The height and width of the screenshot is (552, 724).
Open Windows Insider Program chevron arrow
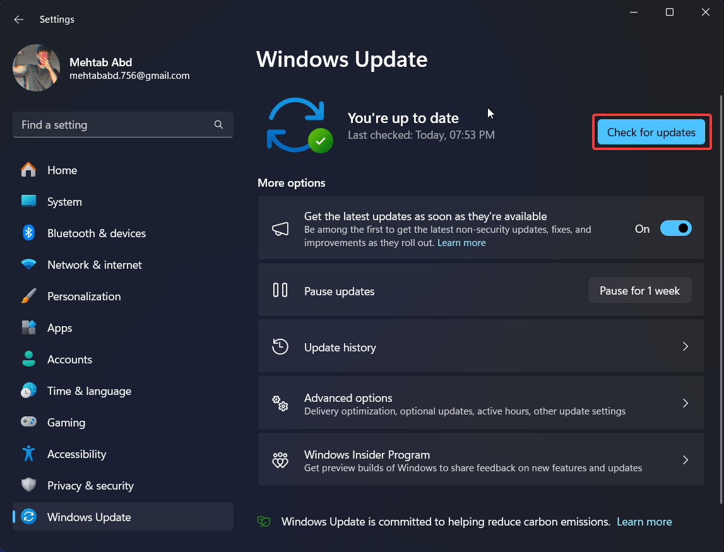pyautogui.click(x=685, y=460)
